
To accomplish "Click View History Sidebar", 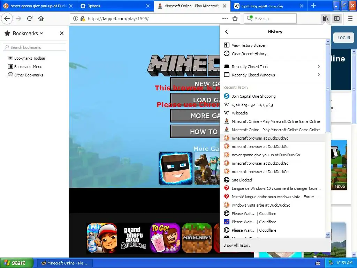I will tap(272, 45).
